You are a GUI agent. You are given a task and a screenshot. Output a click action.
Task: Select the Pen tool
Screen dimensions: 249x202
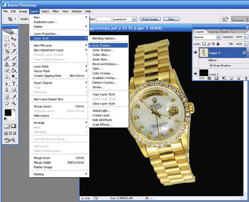(x=7, y=90)
